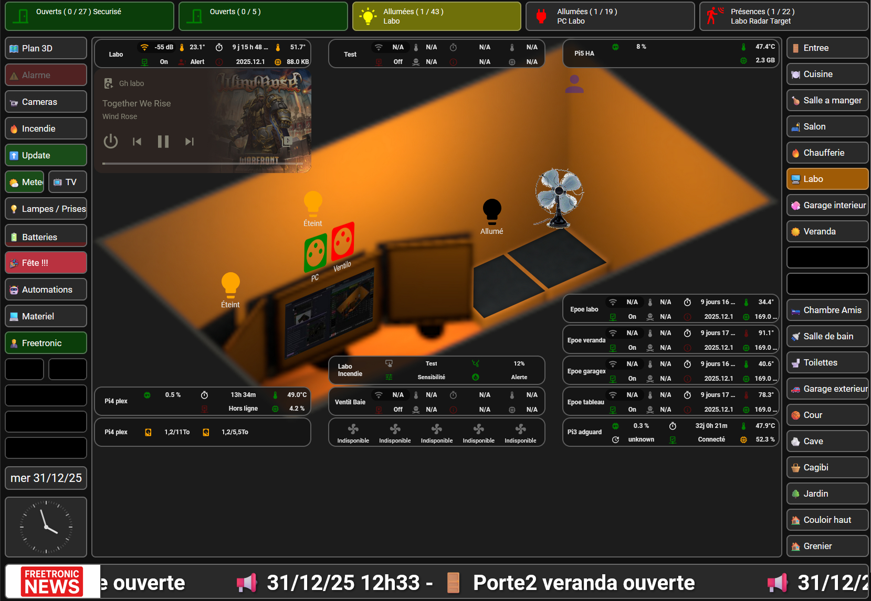Screen dimensions: 871x601
Task: Click the black Allumé light bulb
Action: pyautogui.click(x=491, y=211)
